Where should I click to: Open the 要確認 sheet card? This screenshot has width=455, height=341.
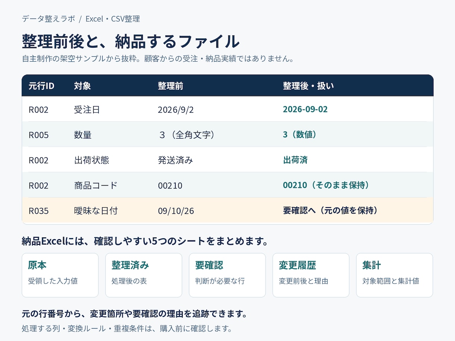point(227,275)
